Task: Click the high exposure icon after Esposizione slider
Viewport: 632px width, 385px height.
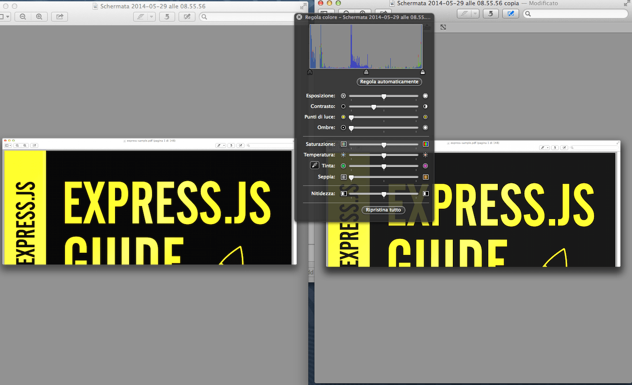Action: [425, 96]
